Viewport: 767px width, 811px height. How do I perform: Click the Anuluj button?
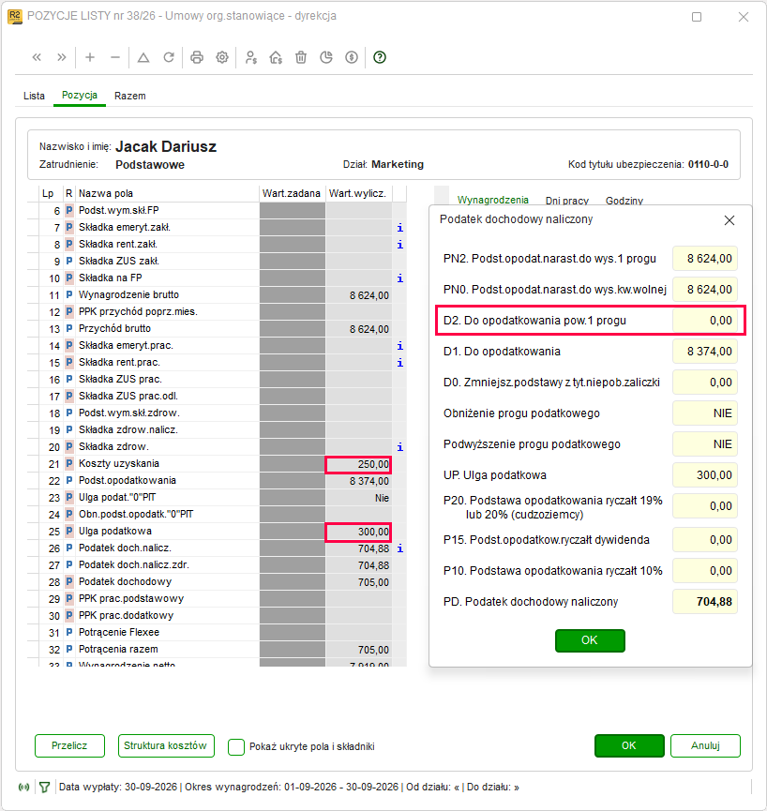tap(705, 745)
